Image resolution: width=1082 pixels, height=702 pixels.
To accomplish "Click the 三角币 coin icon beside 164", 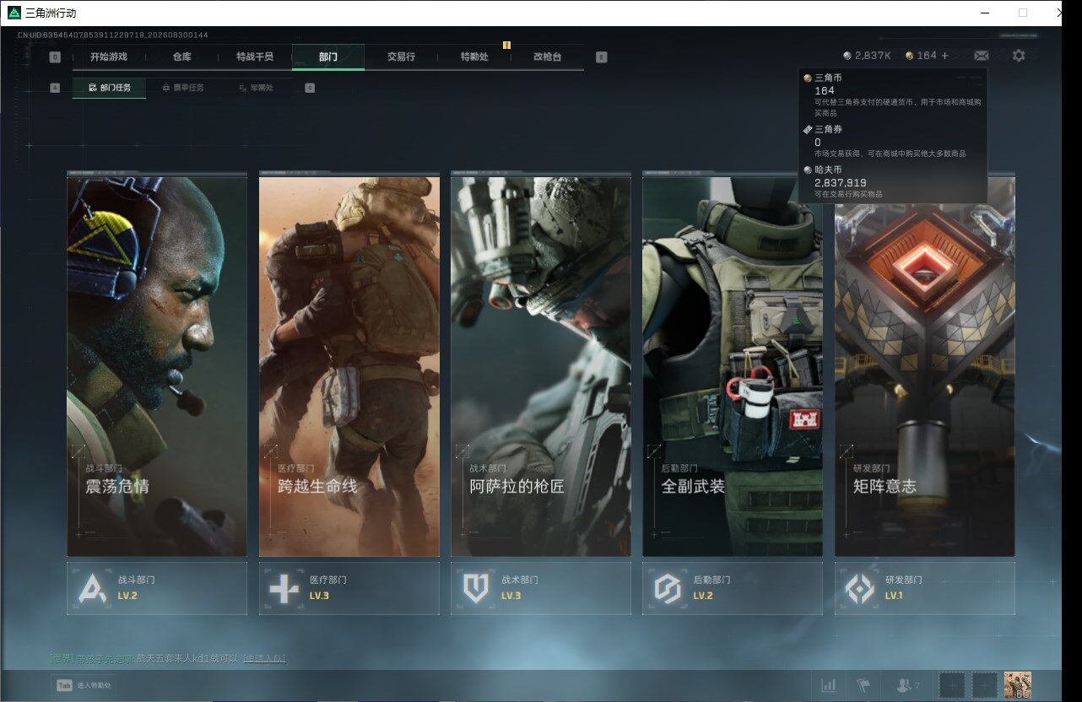I will coord(909,56).
